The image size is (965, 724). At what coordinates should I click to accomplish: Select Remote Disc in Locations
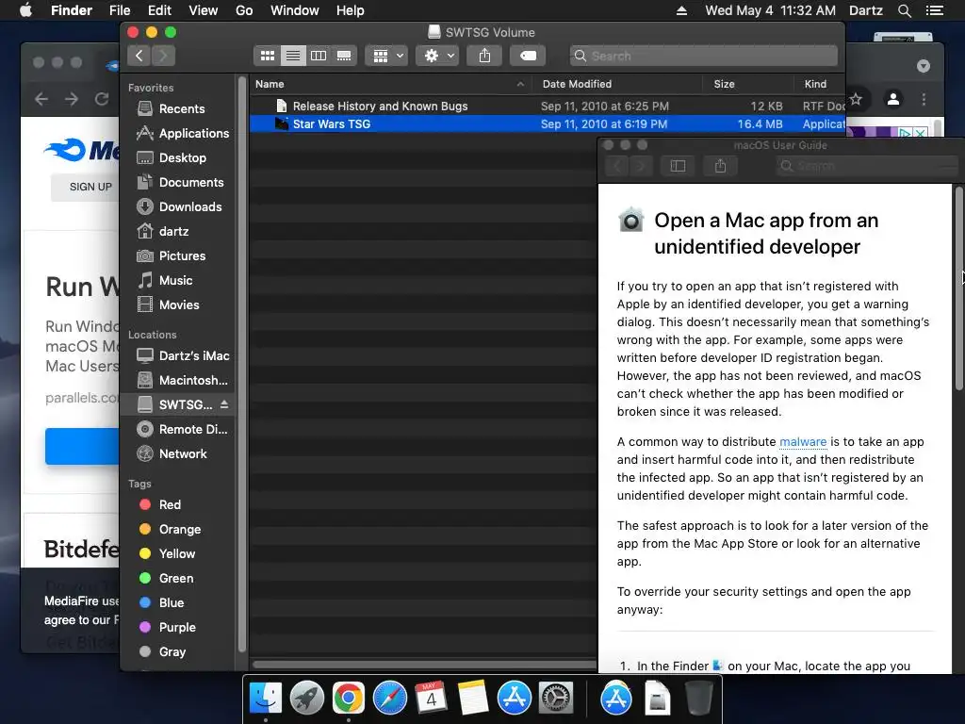(x=182, y=429)
